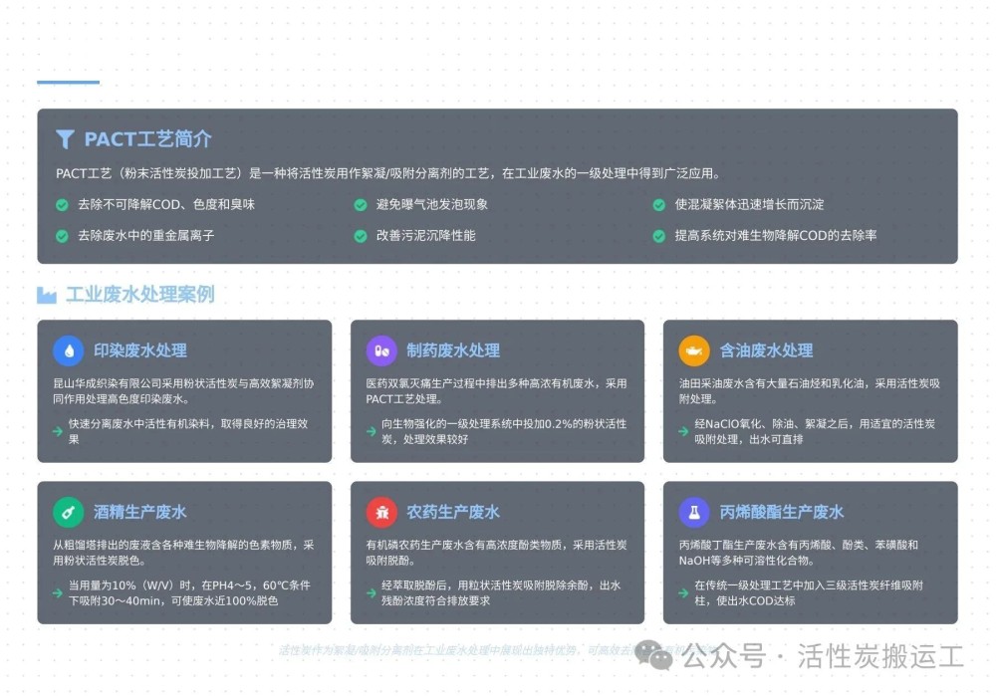996x696 pixels.
Task: Click the checkmark beside 去除不可降解COD、色度和臭味
Action: click(62, 205)
